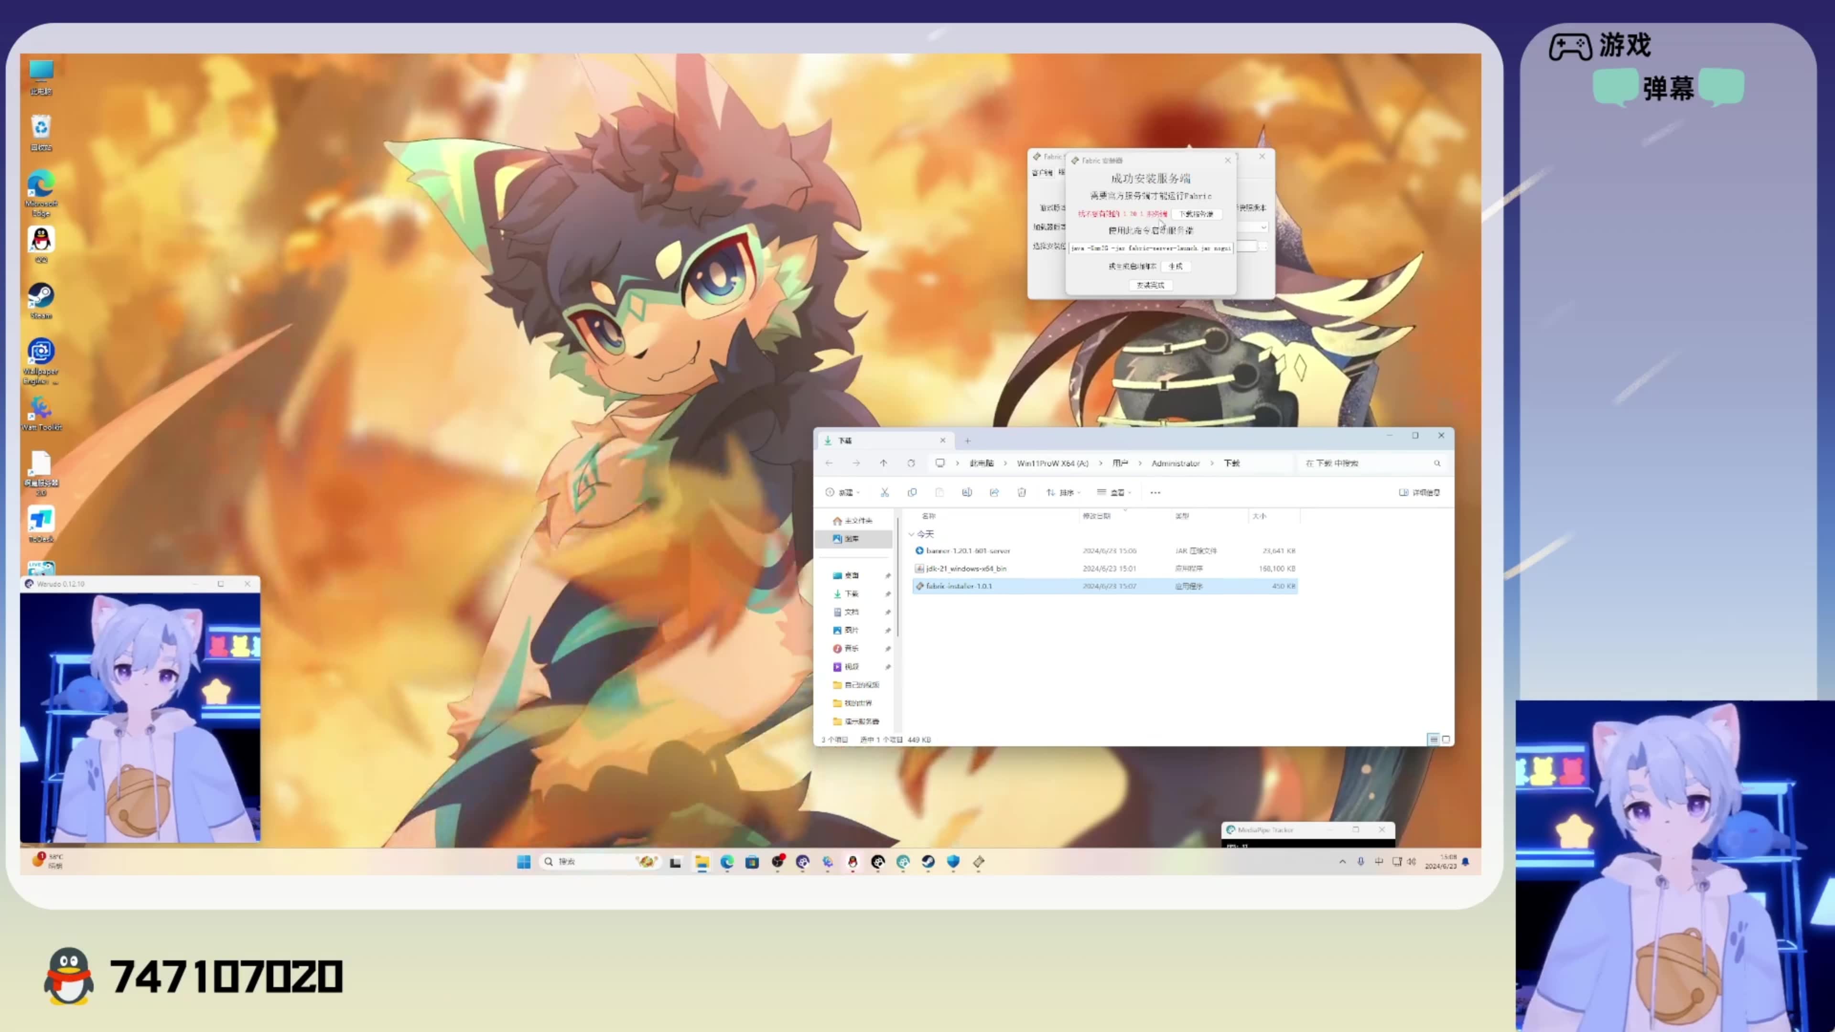Screen dimensions: 1835x1032
Task: Switch to details list view icon in status bar
Action: pos(1433,739)
